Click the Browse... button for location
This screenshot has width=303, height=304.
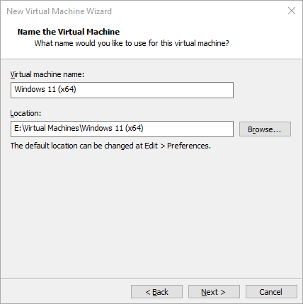pyautogui.click(x=265, y=129)
